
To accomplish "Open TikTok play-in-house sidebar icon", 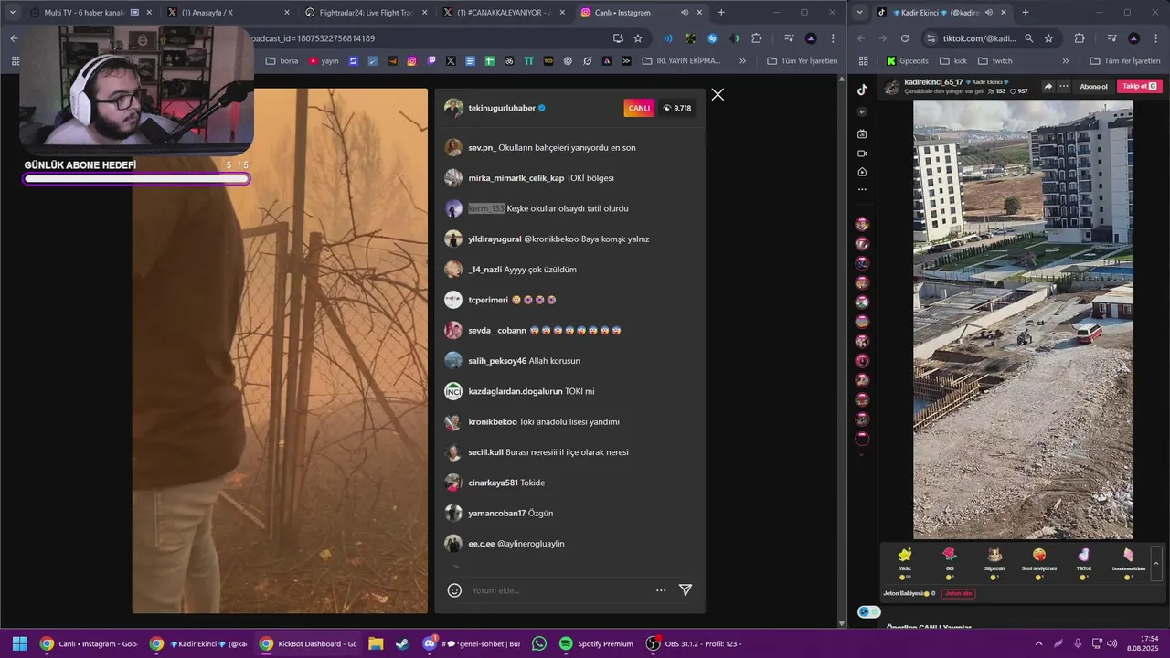I will pyautogui.click(x=862, y=172).
